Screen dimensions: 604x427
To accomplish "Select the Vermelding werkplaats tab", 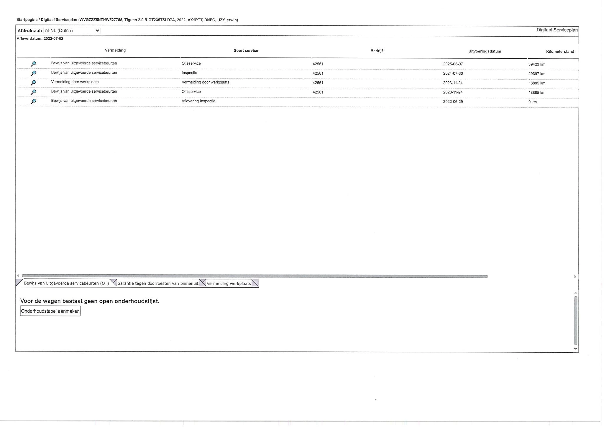I will 229,283.
